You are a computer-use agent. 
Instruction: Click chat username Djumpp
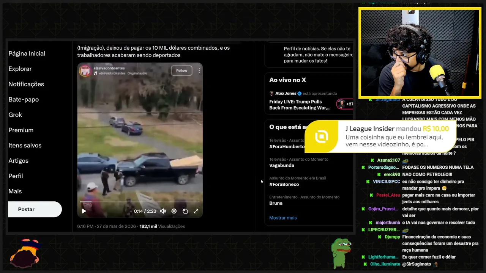click(x=392, y=237)
